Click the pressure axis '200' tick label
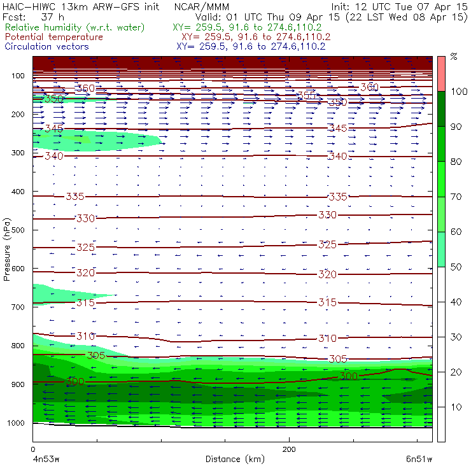471x471 pixels. (x=18, y=114)
